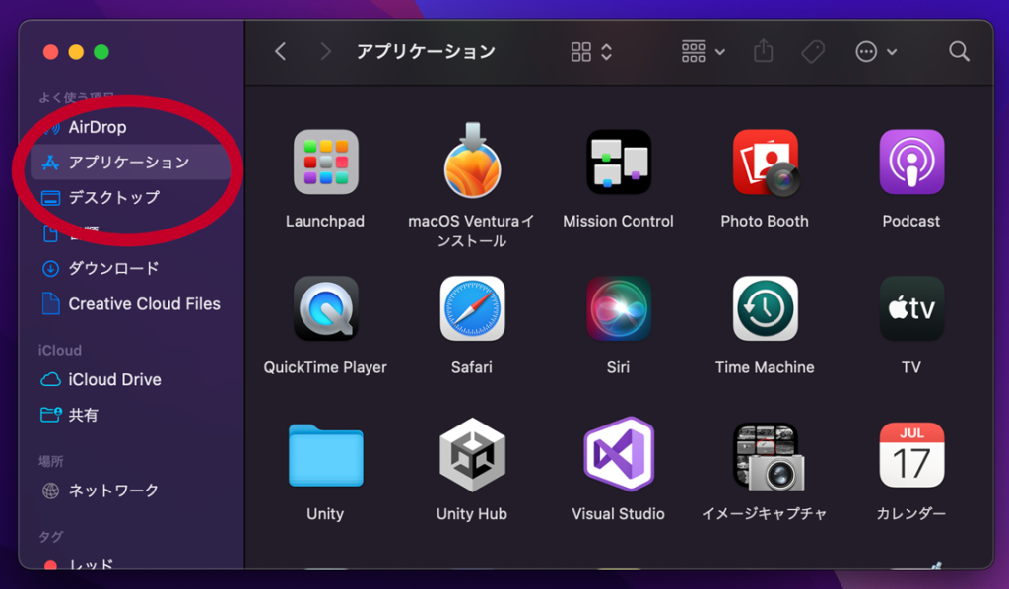Image resolution: width=1009 pixels, height=589 pixels.
Task: Open iCloud Drive in the sidebar
Action: 114,379
